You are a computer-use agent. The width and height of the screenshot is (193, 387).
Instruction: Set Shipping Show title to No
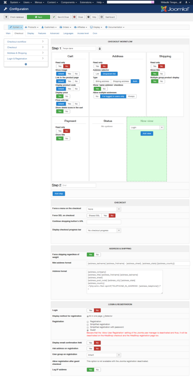161,73
